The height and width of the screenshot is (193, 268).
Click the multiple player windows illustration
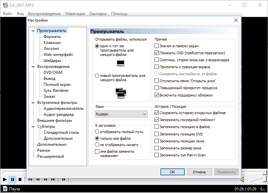pyautogui.click(x=121, y=93)
